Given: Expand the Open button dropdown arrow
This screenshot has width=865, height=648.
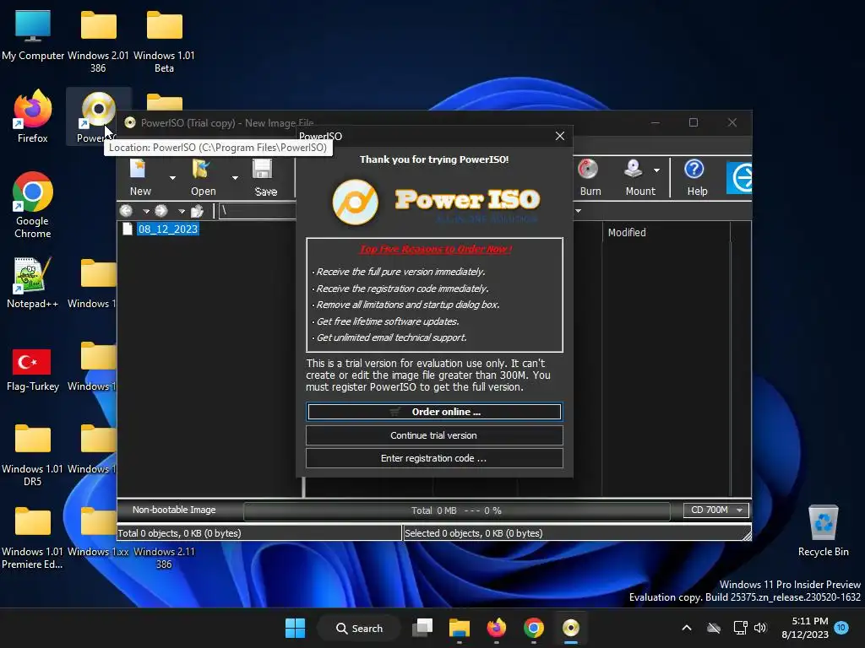Looking at the screenshot, I should coord(235,177).
